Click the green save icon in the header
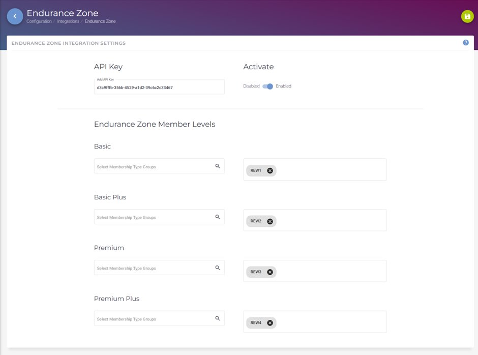The height and width of the screenshot is (355, 478). (467, 16)
